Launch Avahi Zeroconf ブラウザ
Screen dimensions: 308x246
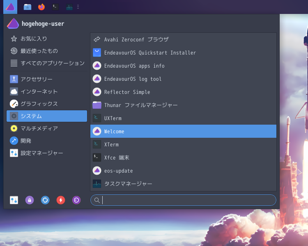pyautogui.click(x=183, y=39)
